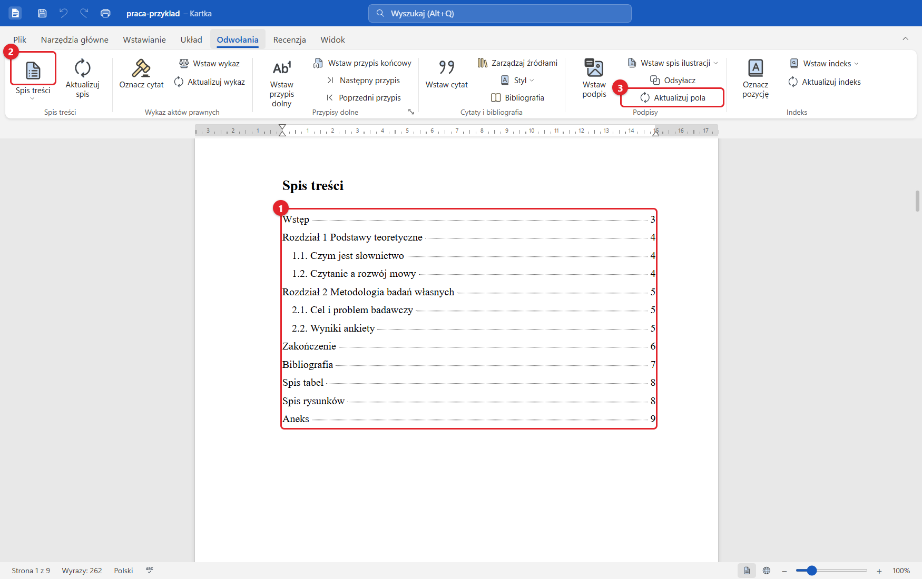Click the Redo arrow icon
This screenshot has height=579, width=922.
click(x=84, y=13)
